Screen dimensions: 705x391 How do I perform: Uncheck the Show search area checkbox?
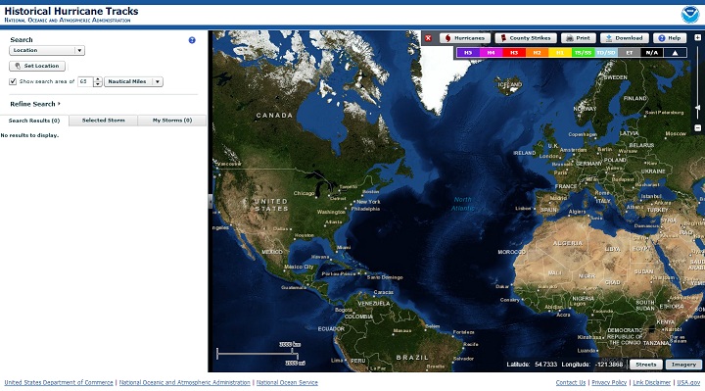tap(13, 81)
